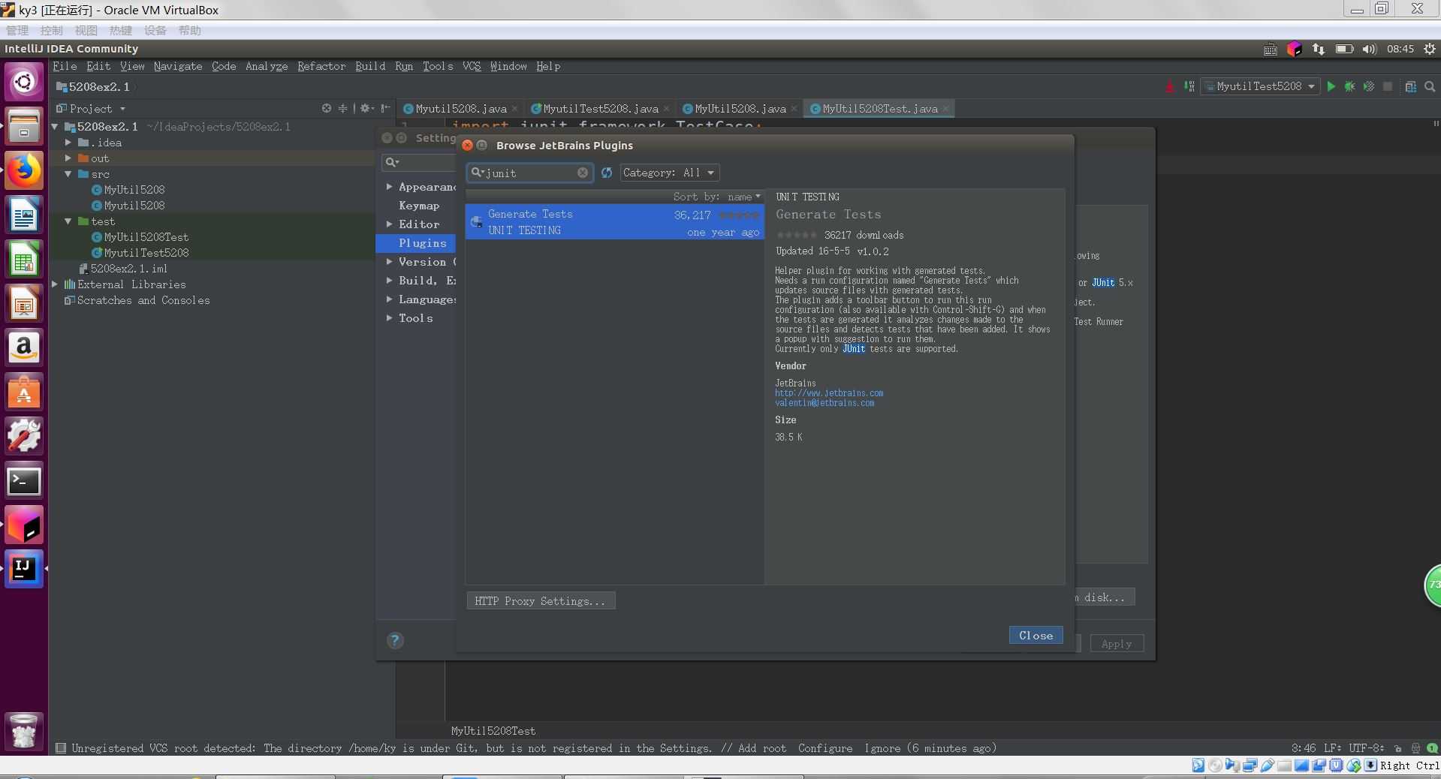Open the Analyze menu
Viewport: 1441px width, 779px height.
tap(267, 66)
